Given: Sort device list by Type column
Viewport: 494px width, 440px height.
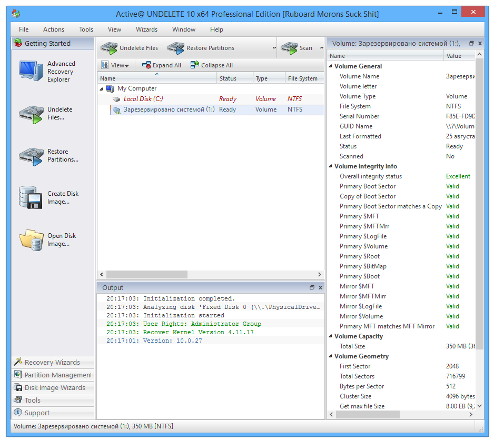Looking at the screenshot, I should tap(269, 78).
